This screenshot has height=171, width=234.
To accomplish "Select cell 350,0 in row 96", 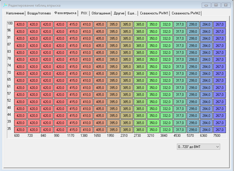I will (x=153, y=31).
